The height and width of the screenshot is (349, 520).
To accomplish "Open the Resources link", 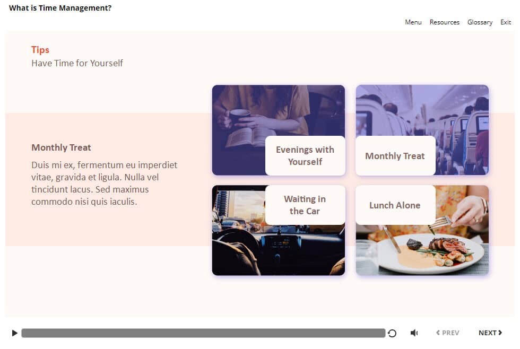I will tap(444, 22).
